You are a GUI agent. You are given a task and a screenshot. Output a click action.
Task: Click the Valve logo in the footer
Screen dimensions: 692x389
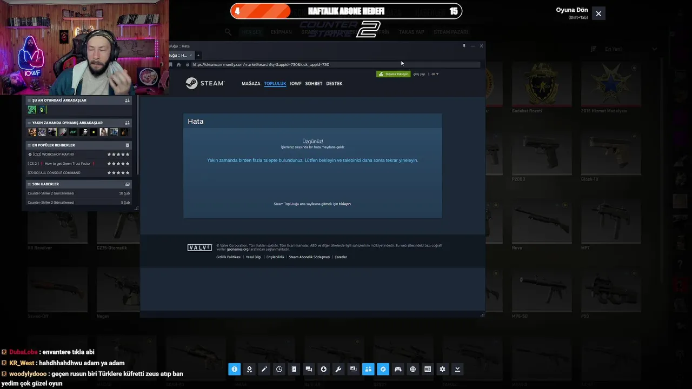pos(199,247)
